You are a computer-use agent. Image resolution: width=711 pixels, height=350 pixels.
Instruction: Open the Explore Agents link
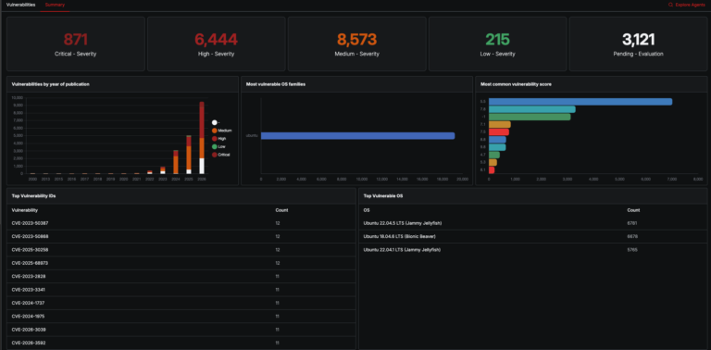[x=687, y=5]
